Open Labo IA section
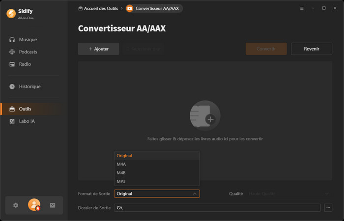344x221 pixels. pyautogui.click(x=27, y=121)
